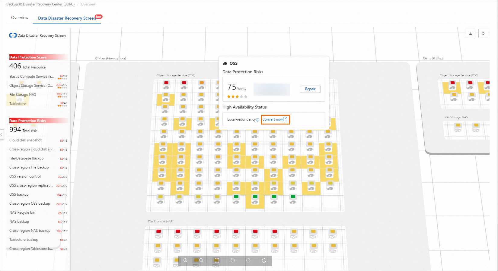Click the Beijing File Storage NAS group label
Viewport: 498px width, 271px height.
[456, 117]
